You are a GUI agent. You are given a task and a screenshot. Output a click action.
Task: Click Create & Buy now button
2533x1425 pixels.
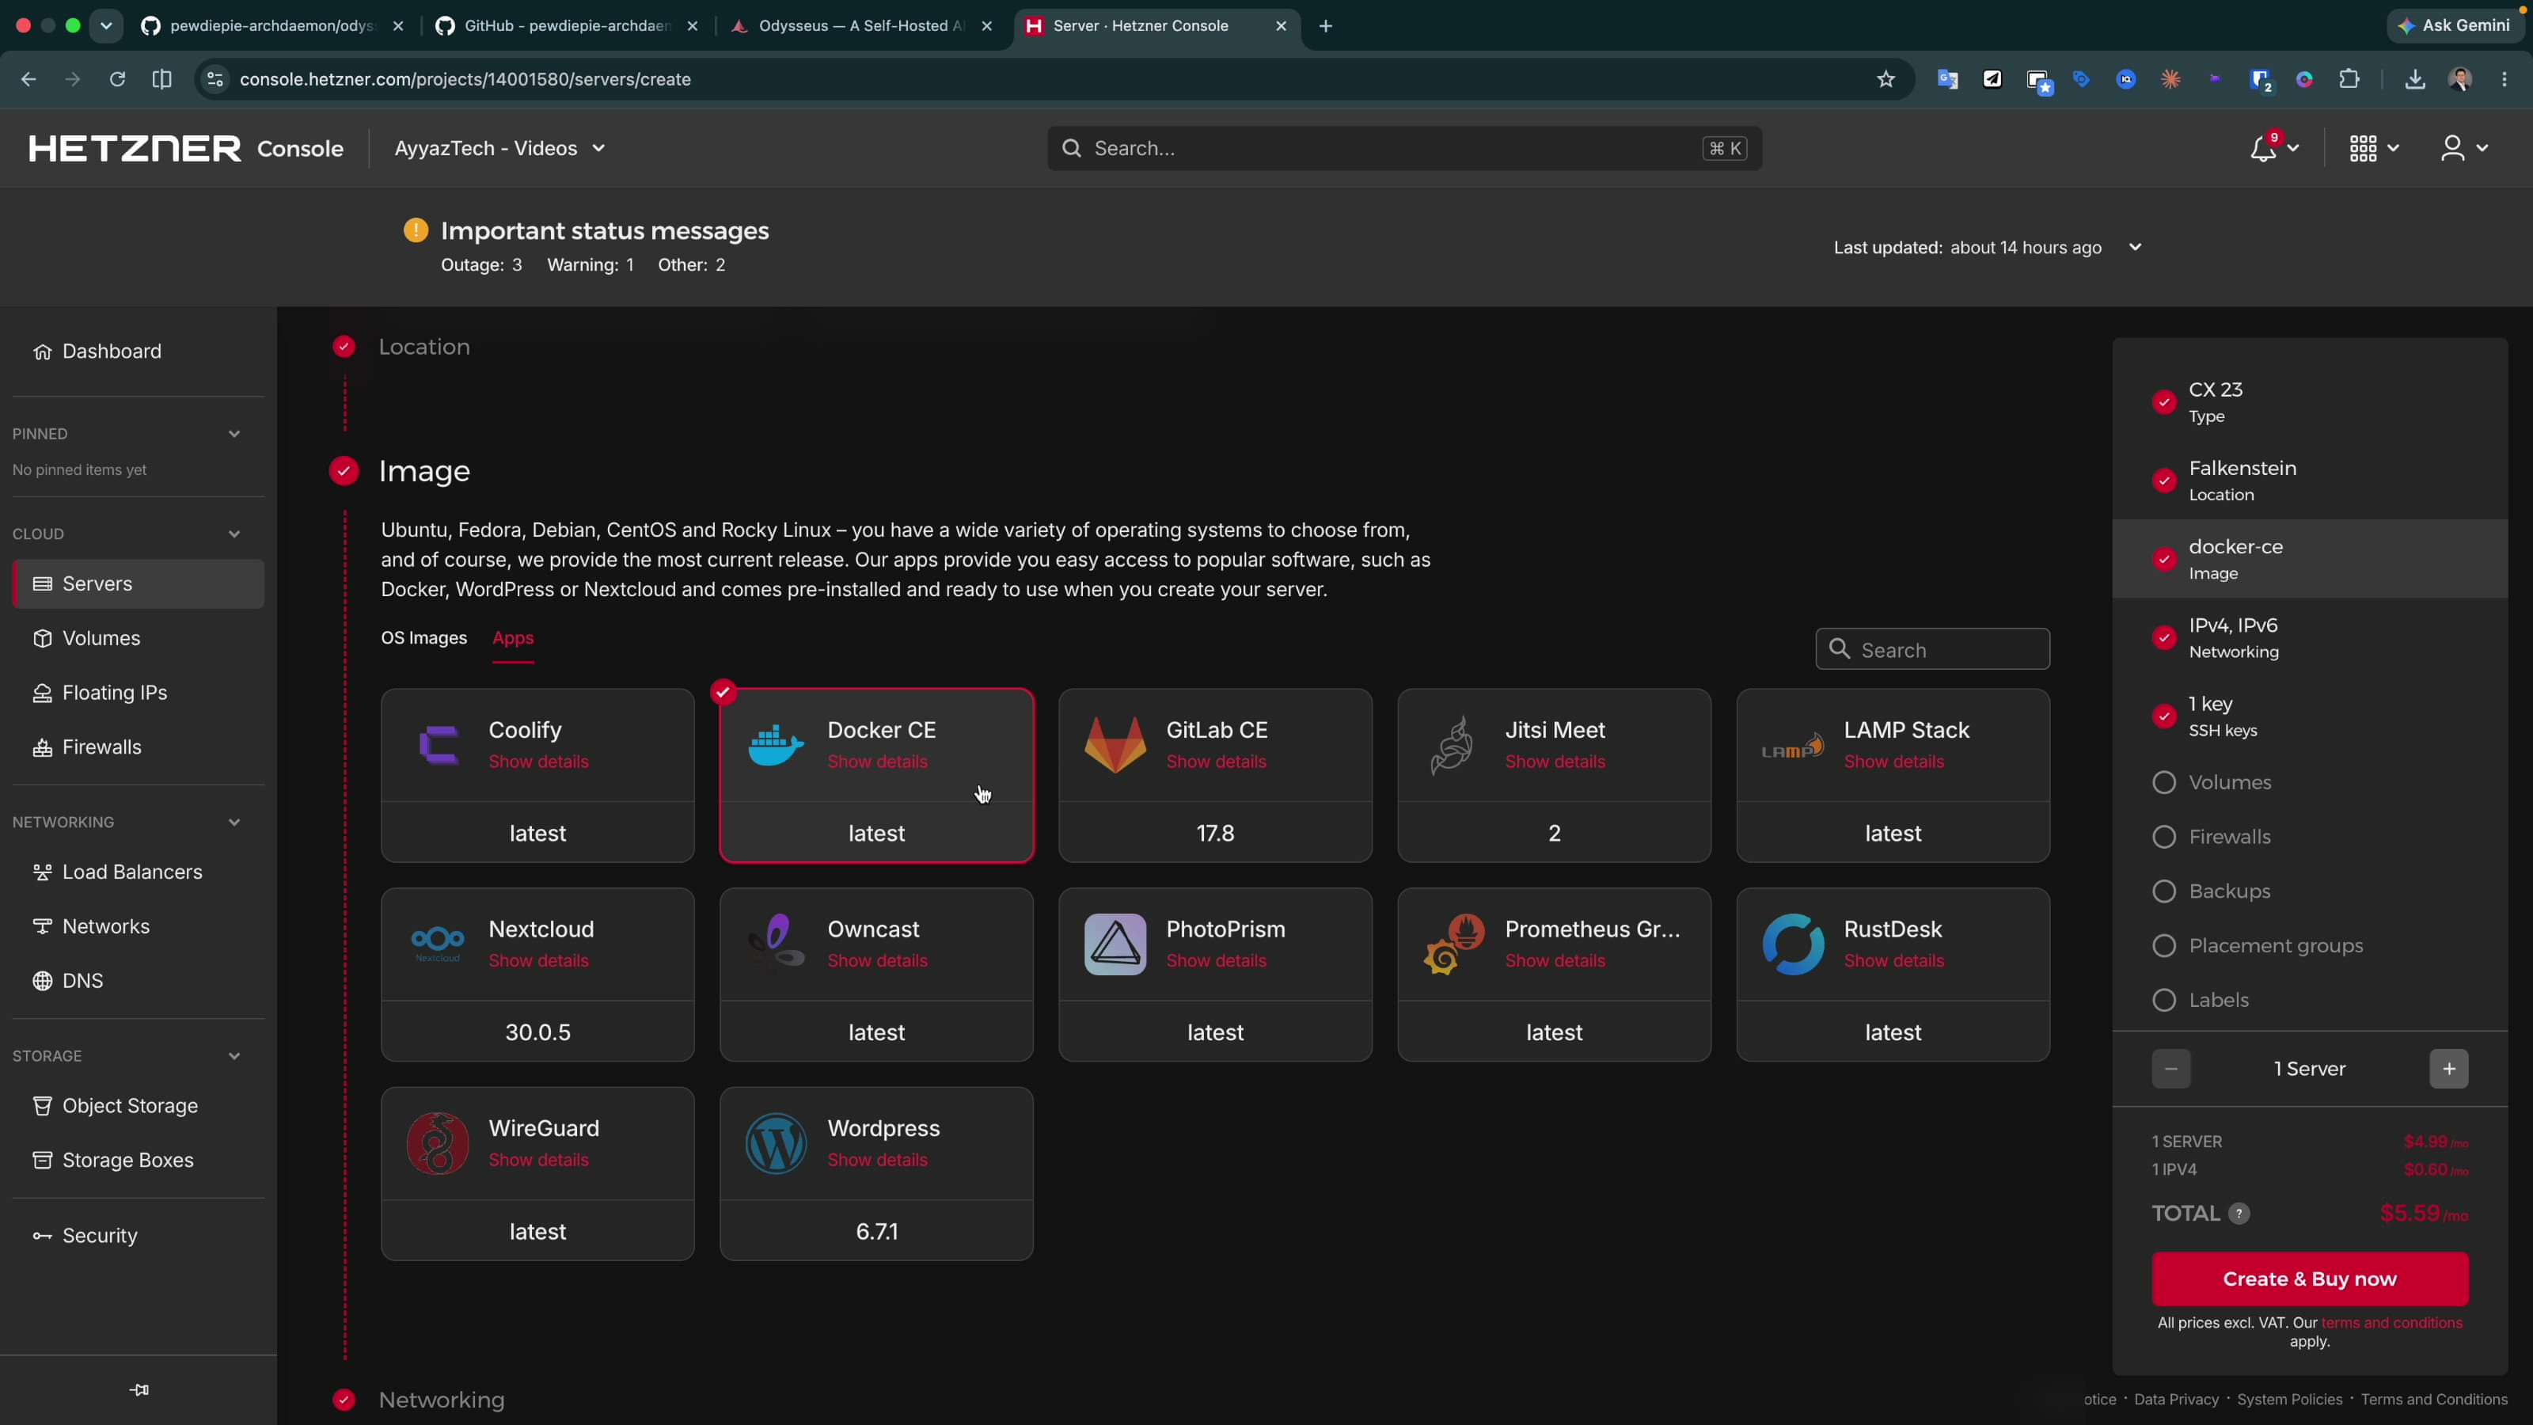click(x=2310, y=1279)
